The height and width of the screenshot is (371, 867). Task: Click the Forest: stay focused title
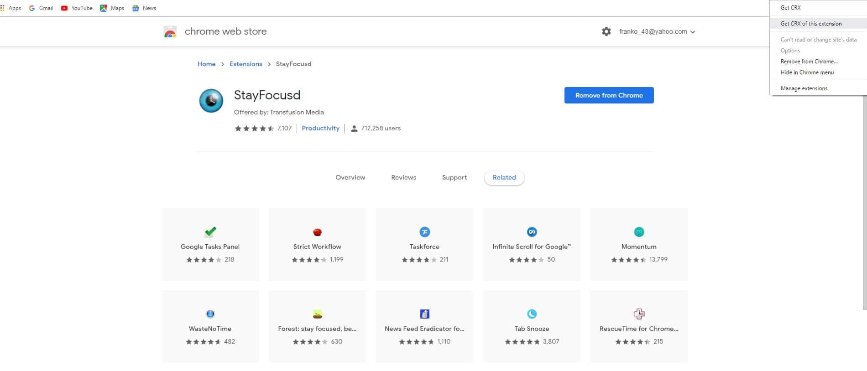[318, 329]
